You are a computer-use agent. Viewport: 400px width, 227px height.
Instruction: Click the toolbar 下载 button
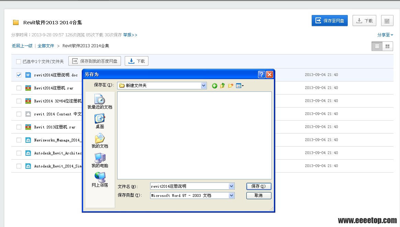pyautogui.click(x=136, y=61)
